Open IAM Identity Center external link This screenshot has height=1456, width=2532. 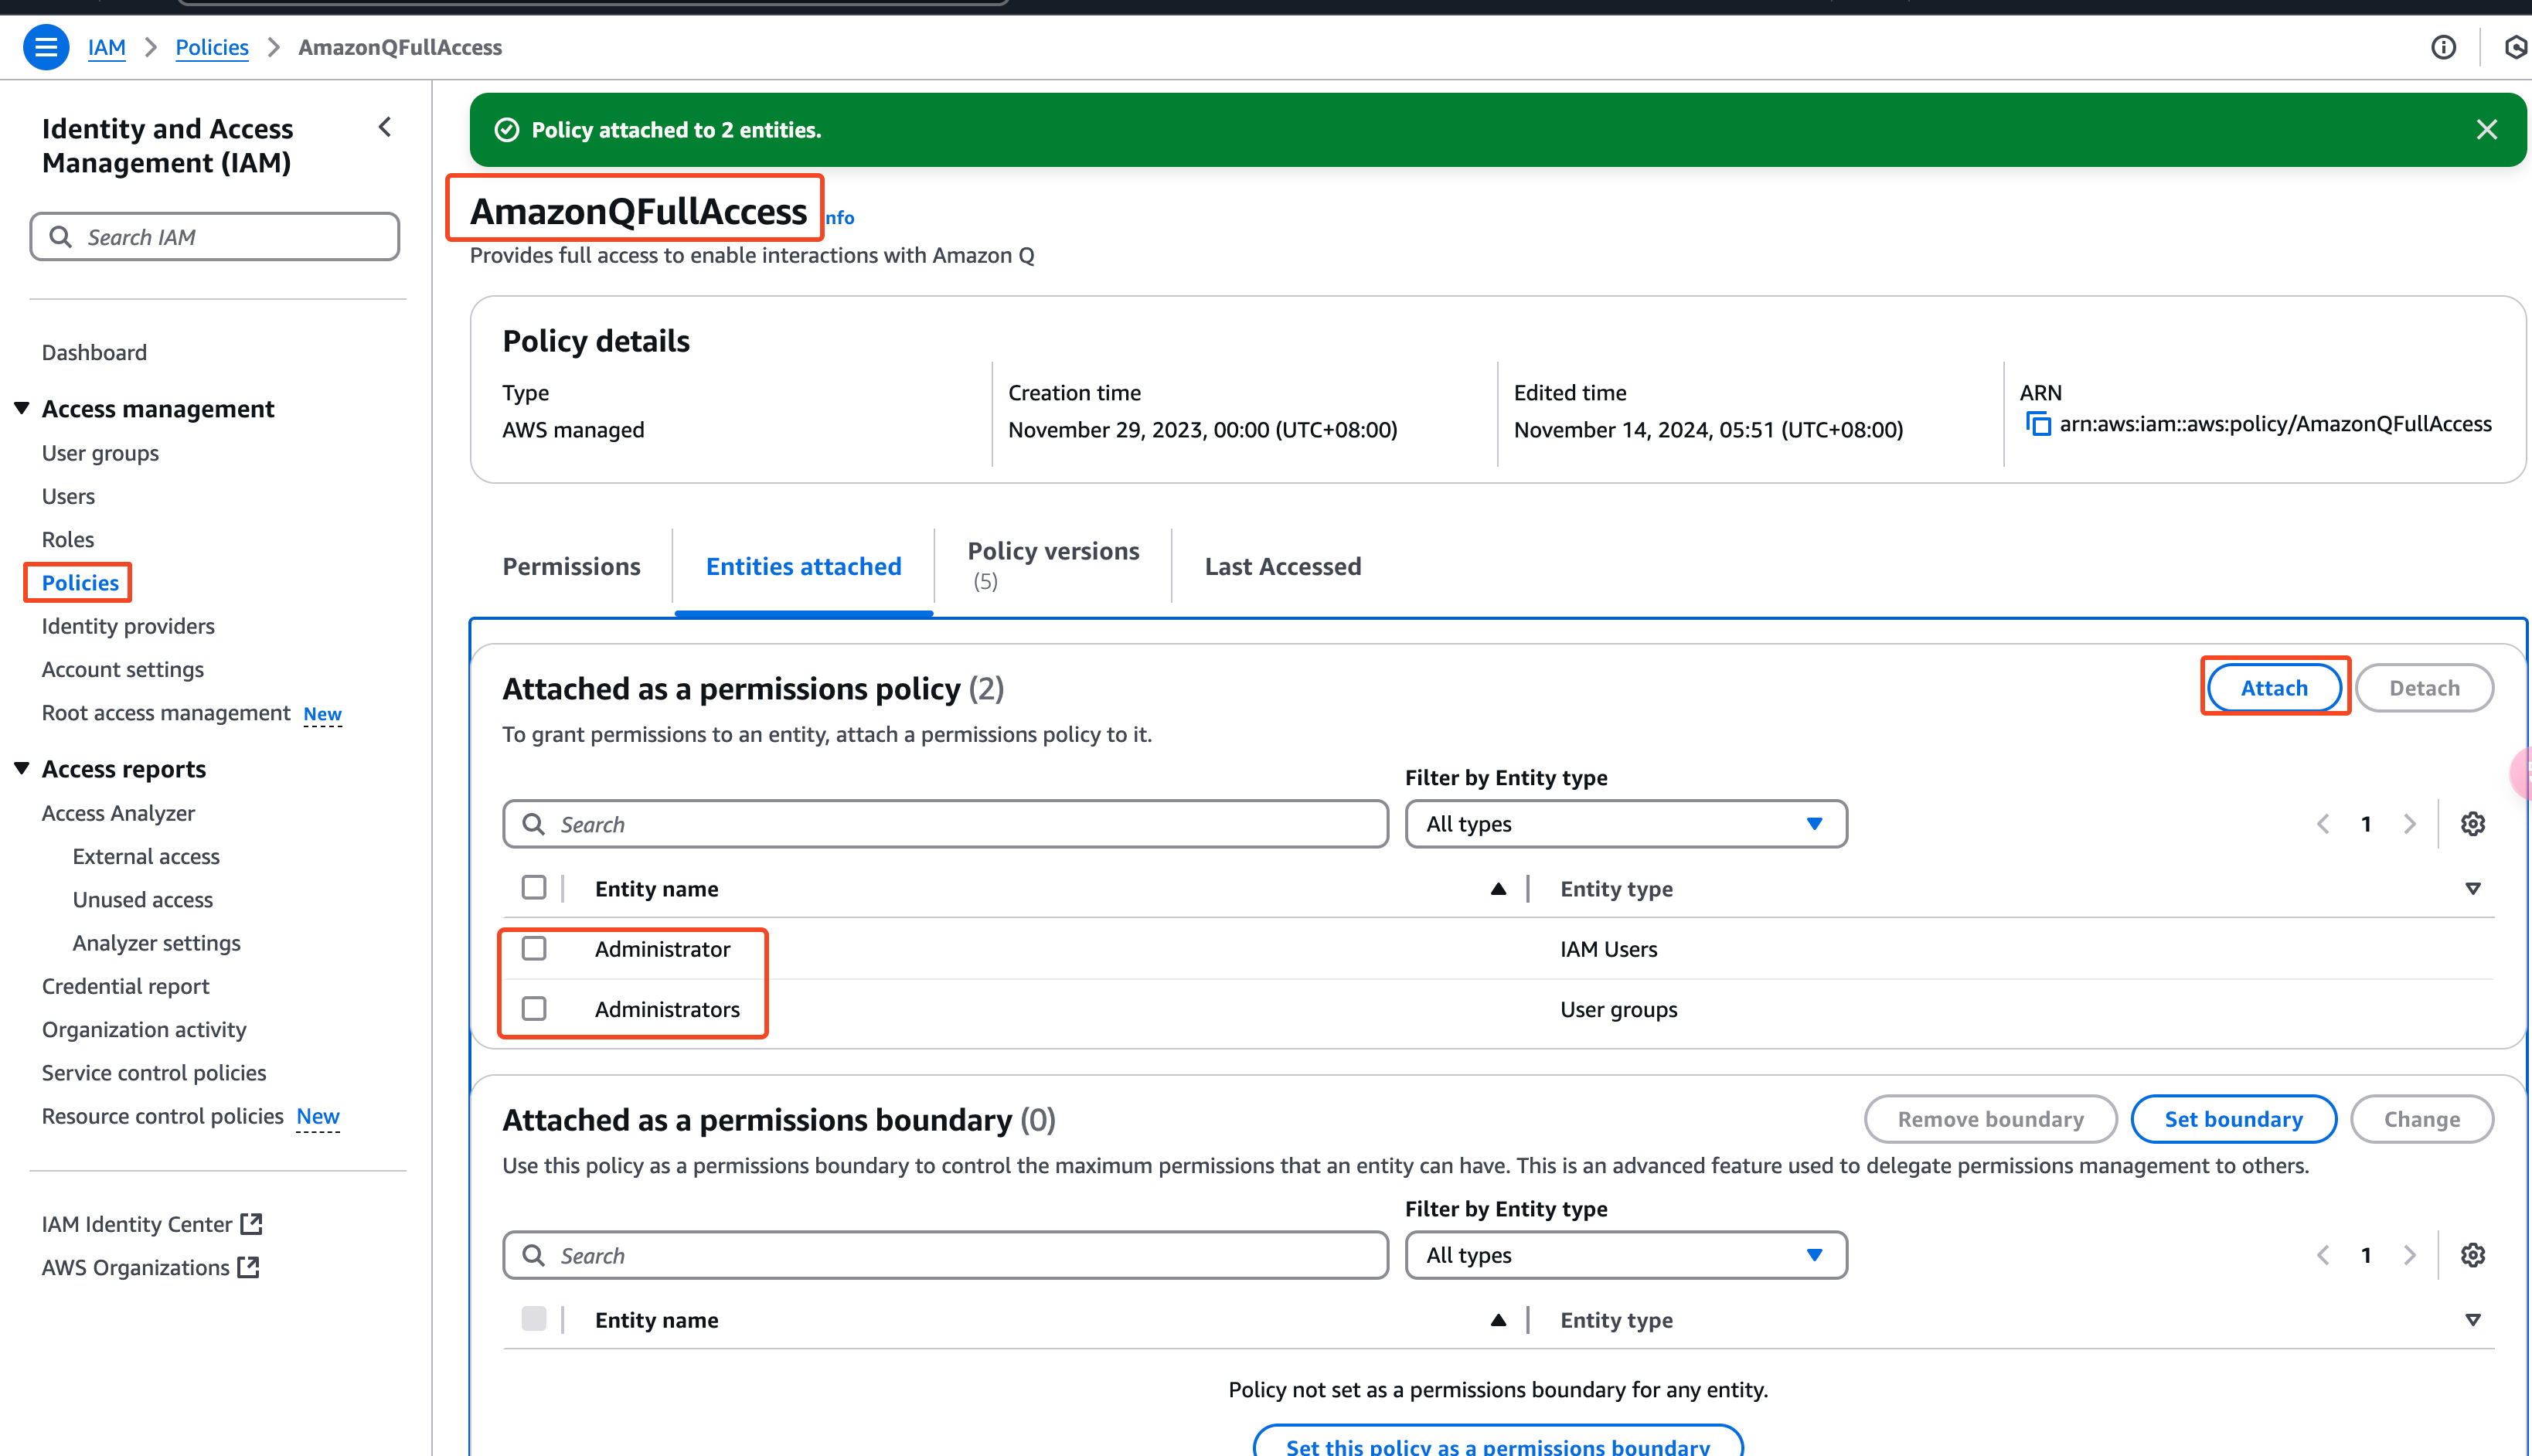pos(151,1224)
